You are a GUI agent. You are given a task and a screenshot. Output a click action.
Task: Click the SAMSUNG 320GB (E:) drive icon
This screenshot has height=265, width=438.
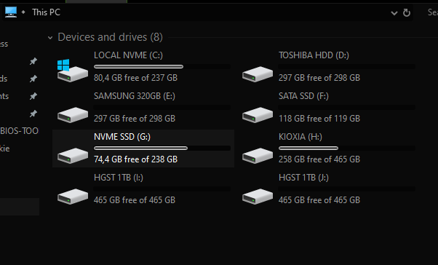tap(72, 115)
